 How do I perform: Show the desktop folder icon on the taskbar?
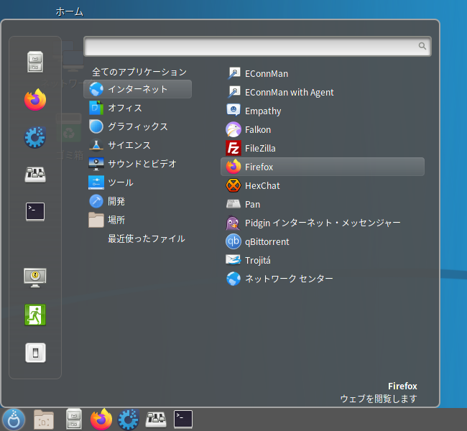point(44,420)
